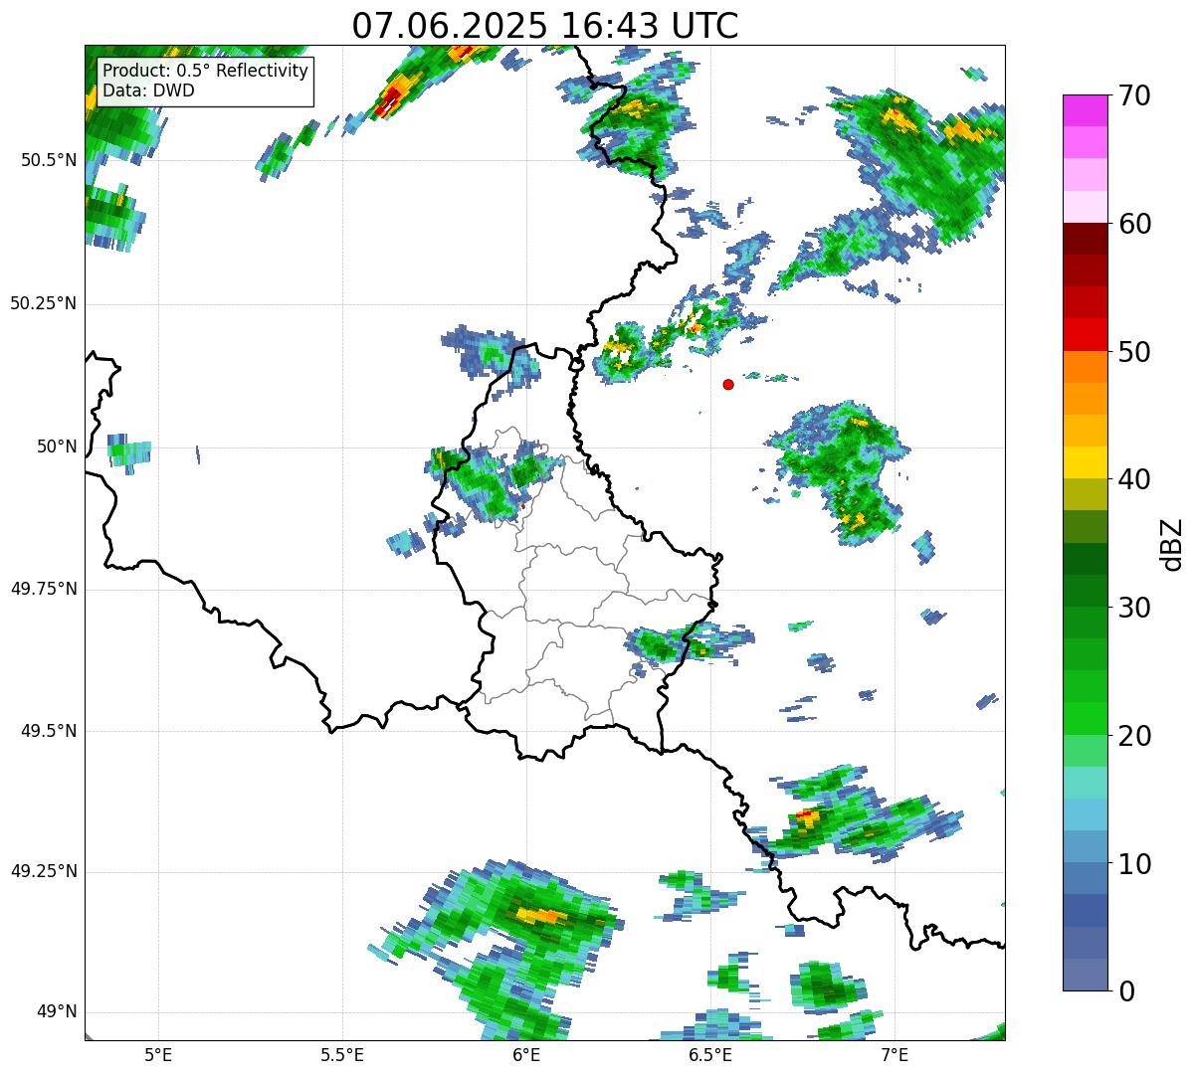Click the colorbar 20 tick label
Image resolution: width=1196 pixels, height=1075 pixels.
[x=1133, y=736]
